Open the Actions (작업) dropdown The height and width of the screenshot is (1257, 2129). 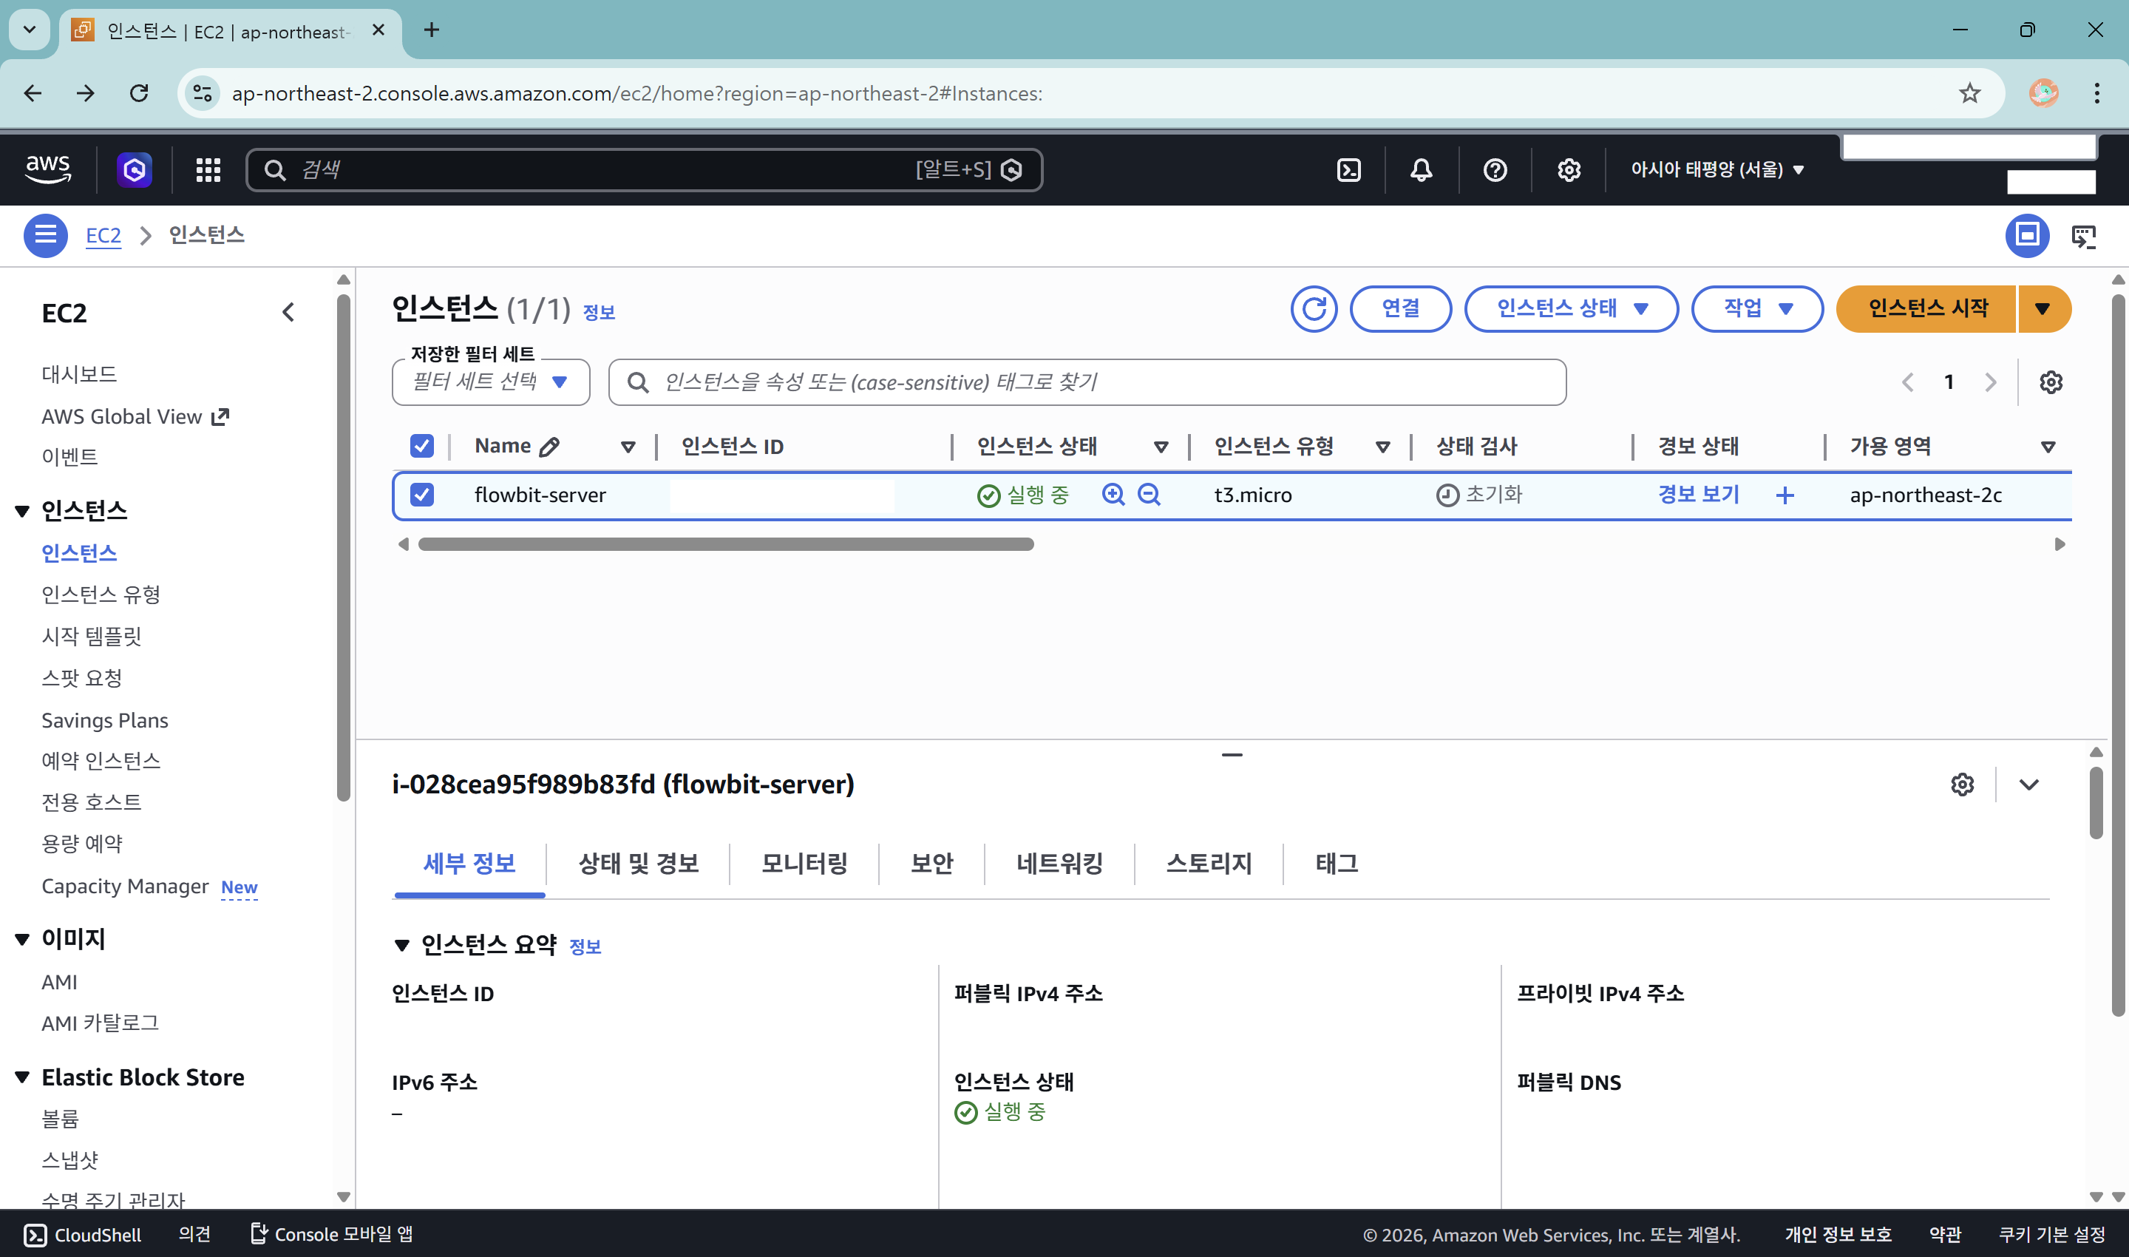click(x=1757, y=308)
